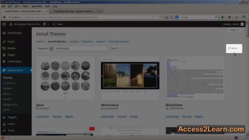Image resolution: width=249 pixels, height=140 pixels.
Task: Click the Google search box in toolbar
Action: point(197,17)
